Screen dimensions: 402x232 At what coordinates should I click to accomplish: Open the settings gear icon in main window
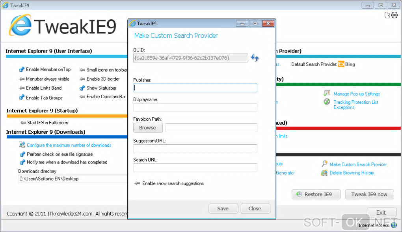(x=395, y=15)
